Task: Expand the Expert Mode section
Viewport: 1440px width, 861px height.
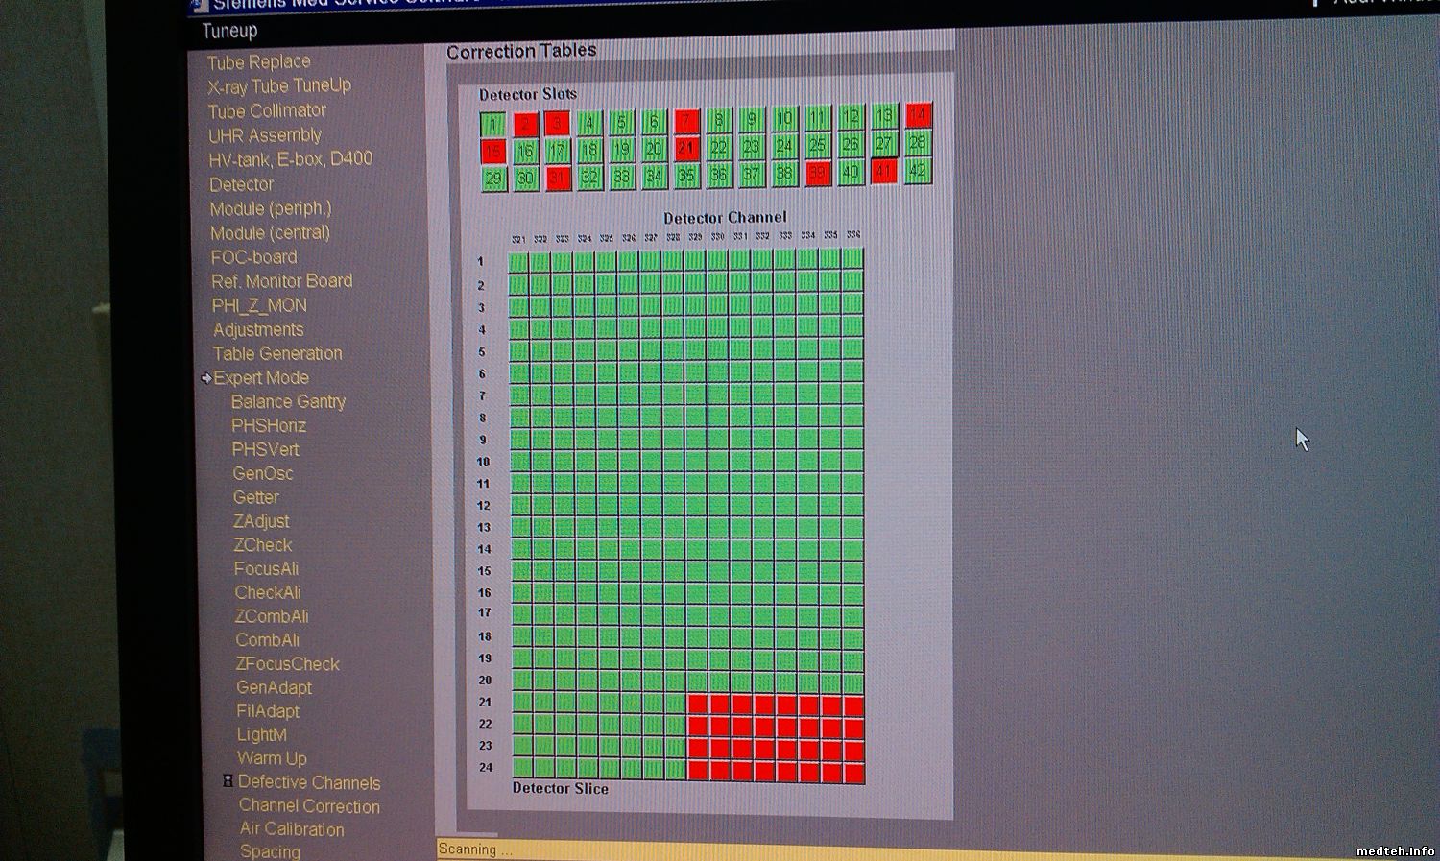Action: (261, 378)
